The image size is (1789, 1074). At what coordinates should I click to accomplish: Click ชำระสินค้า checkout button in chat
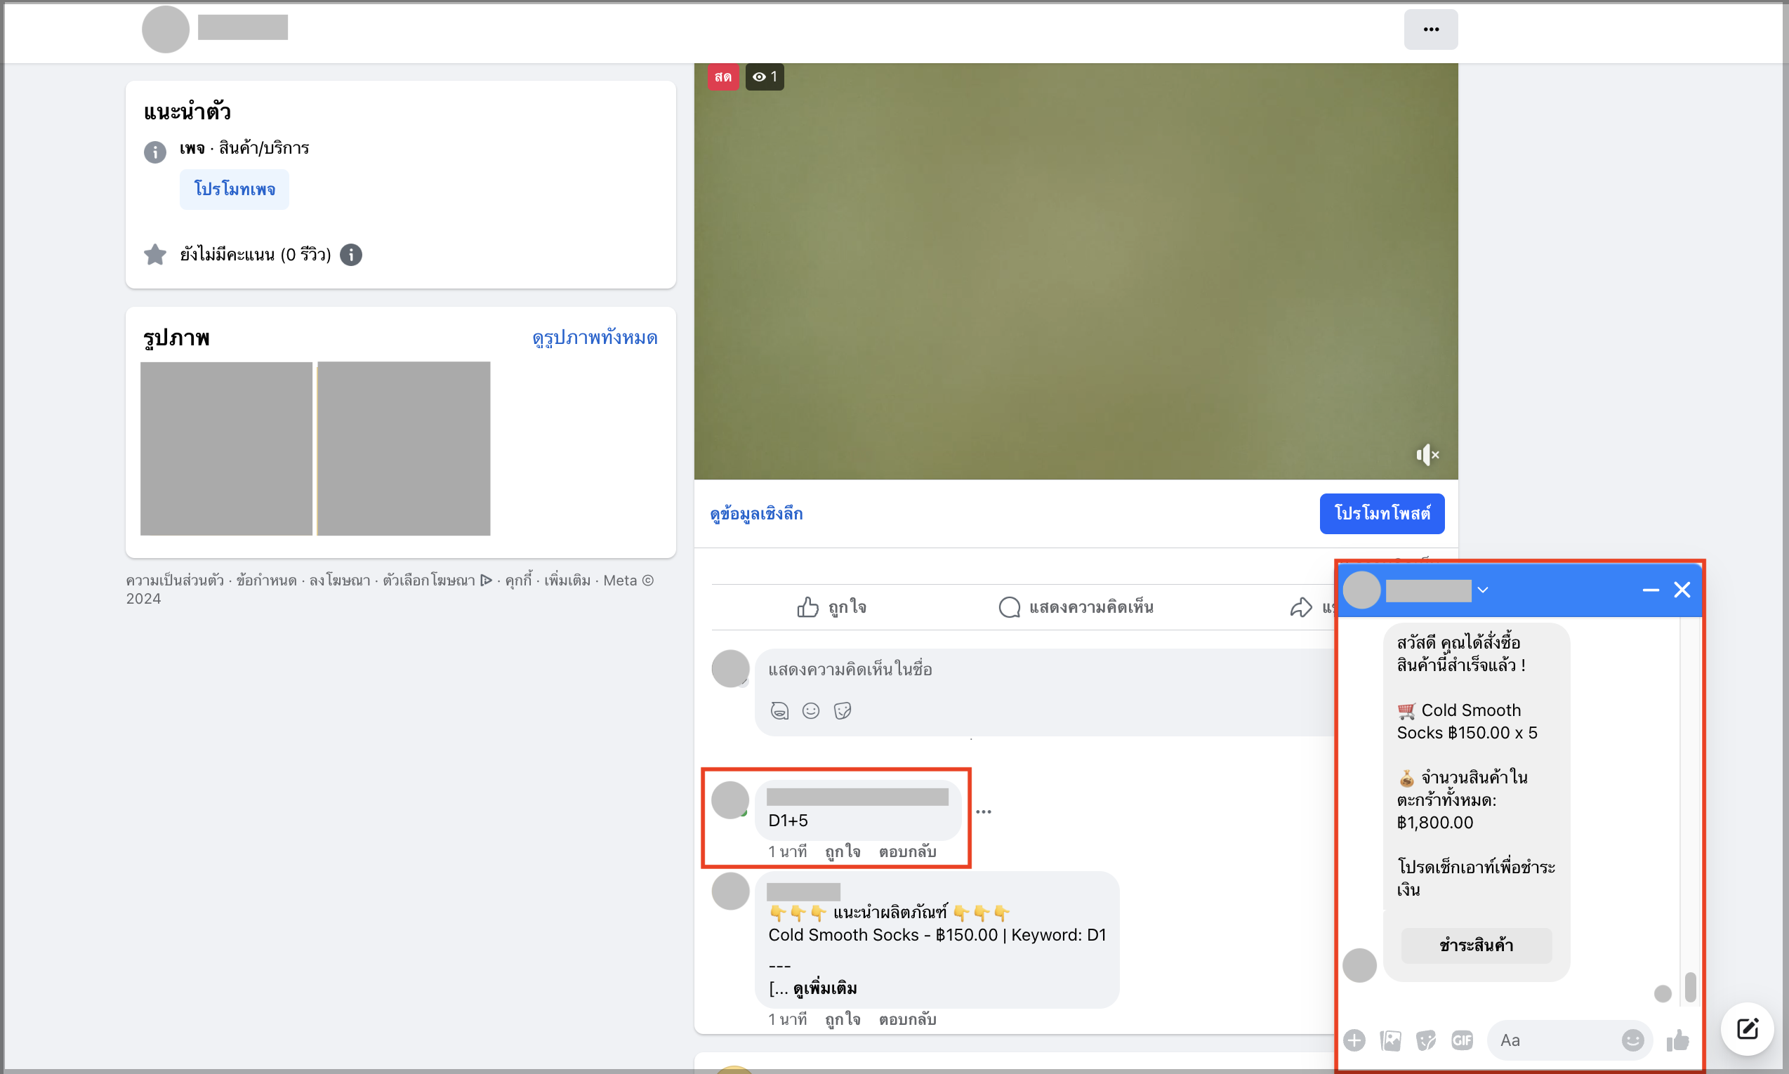pyautogui.click(x=1477, y=946)
